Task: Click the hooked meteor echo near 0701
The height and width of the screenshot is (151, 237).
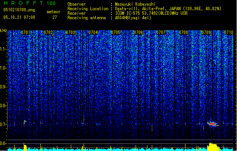Action: [x=25, y=123]
